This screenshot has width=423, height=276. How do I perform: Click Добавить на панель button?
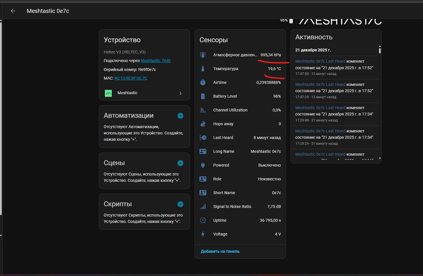click(x=220, y=251)
